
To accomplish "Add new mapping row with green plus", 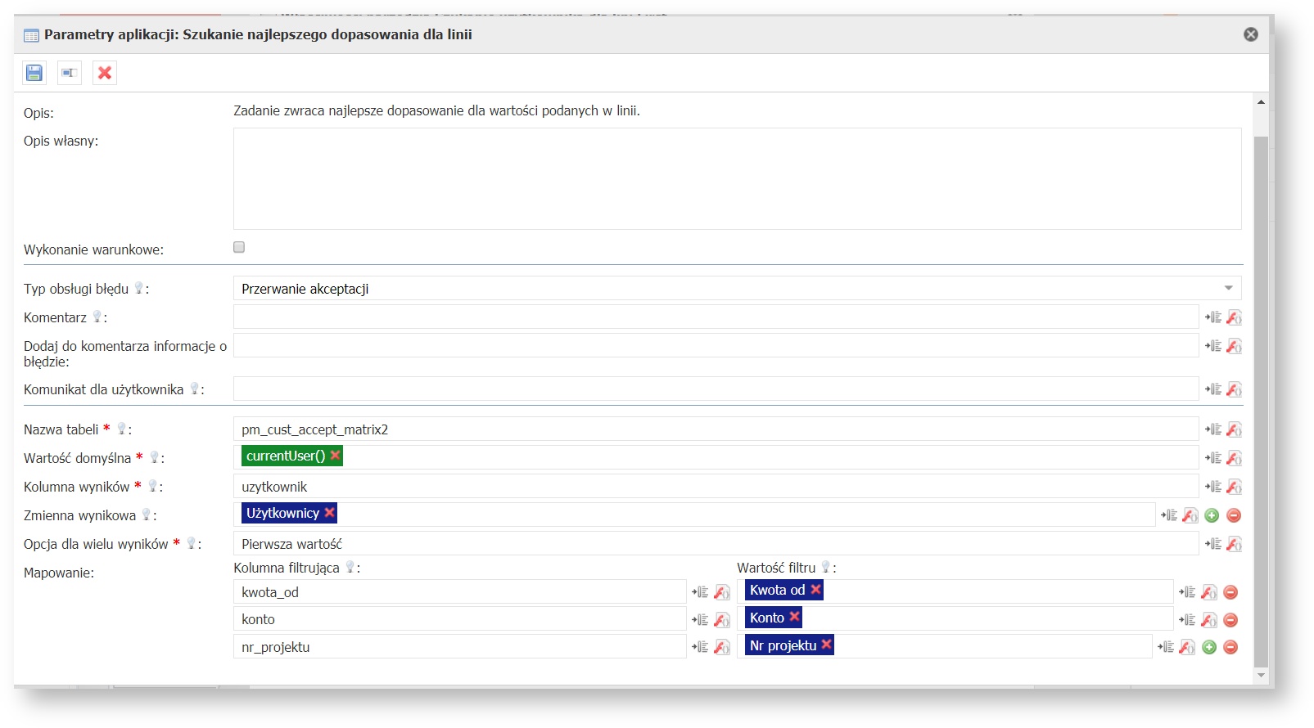I will 1209,647.
